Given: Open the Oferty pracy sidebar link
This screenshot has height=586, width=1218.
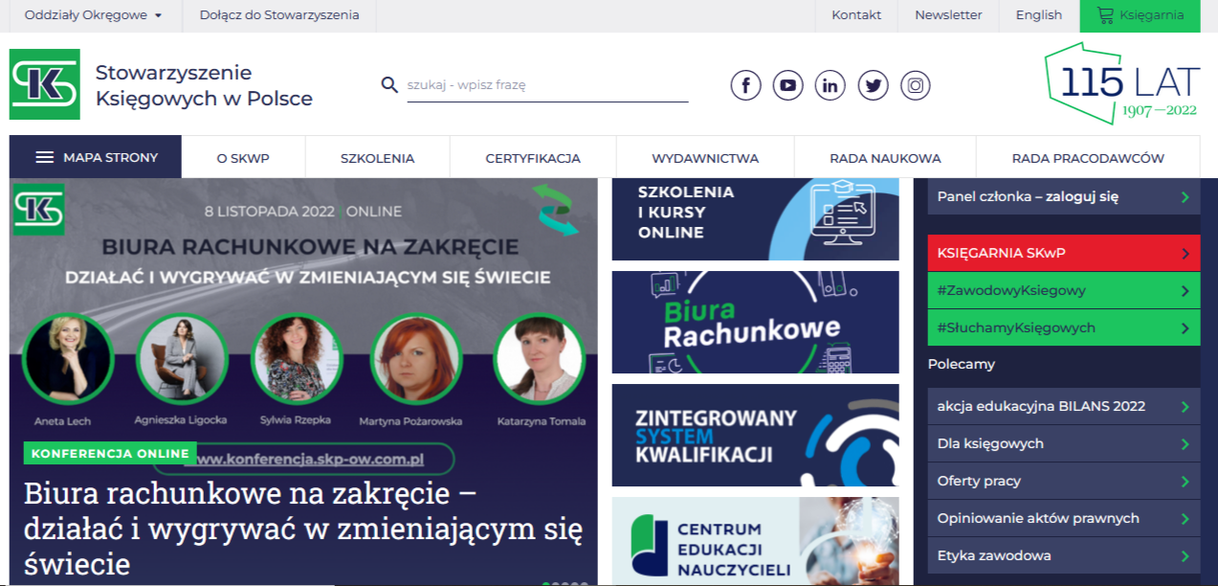Looking at the screenshot, I should coord(1062,481).
